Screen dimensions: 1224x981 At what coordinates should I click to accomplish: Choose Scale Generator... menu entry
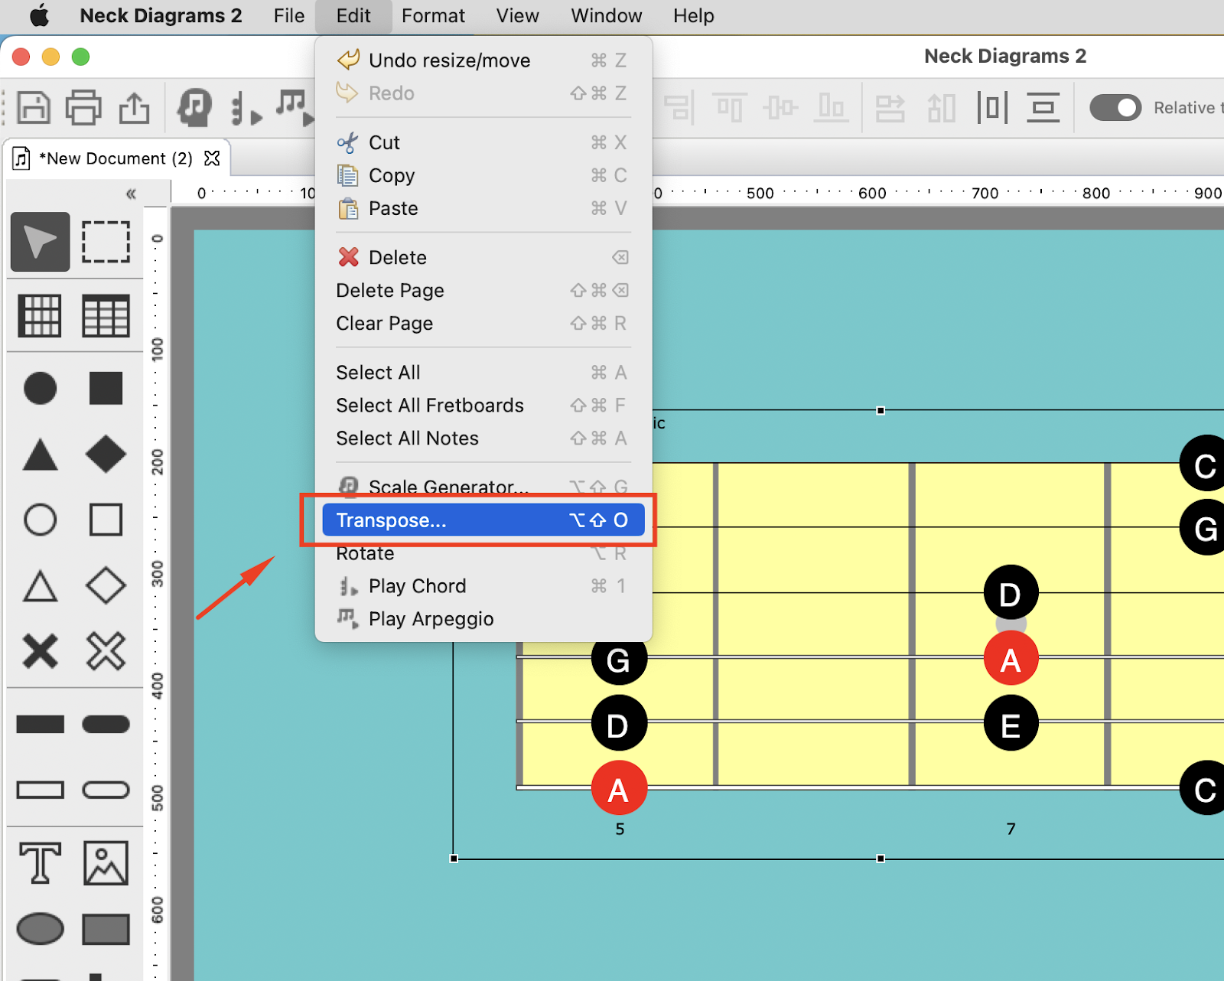click(x=483, y=487)
